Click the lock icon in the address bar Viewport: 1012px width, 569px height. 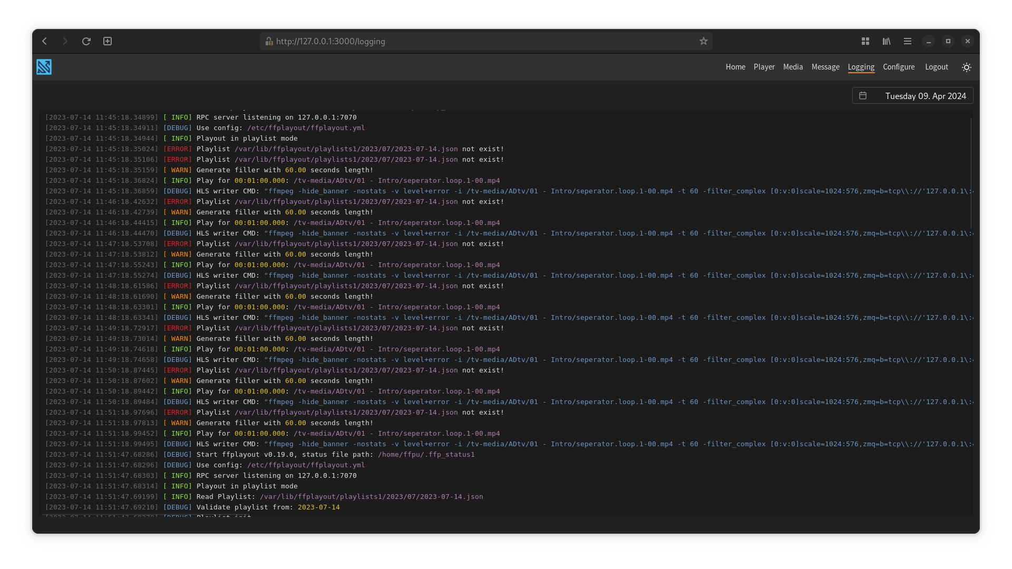(x=269, y=41)
